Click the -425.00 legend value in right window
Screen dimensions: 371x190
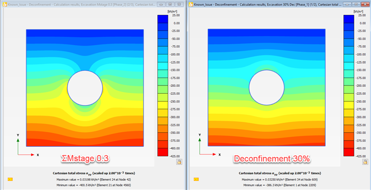[361, 156]
